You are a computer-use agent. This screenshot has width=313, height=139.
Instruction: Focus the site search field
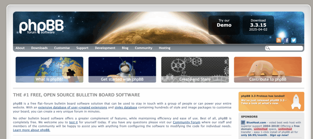(284, 48)
